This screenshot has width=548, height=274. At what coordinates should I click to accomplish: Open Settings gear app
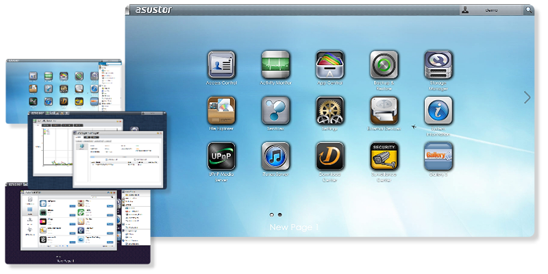329,110
